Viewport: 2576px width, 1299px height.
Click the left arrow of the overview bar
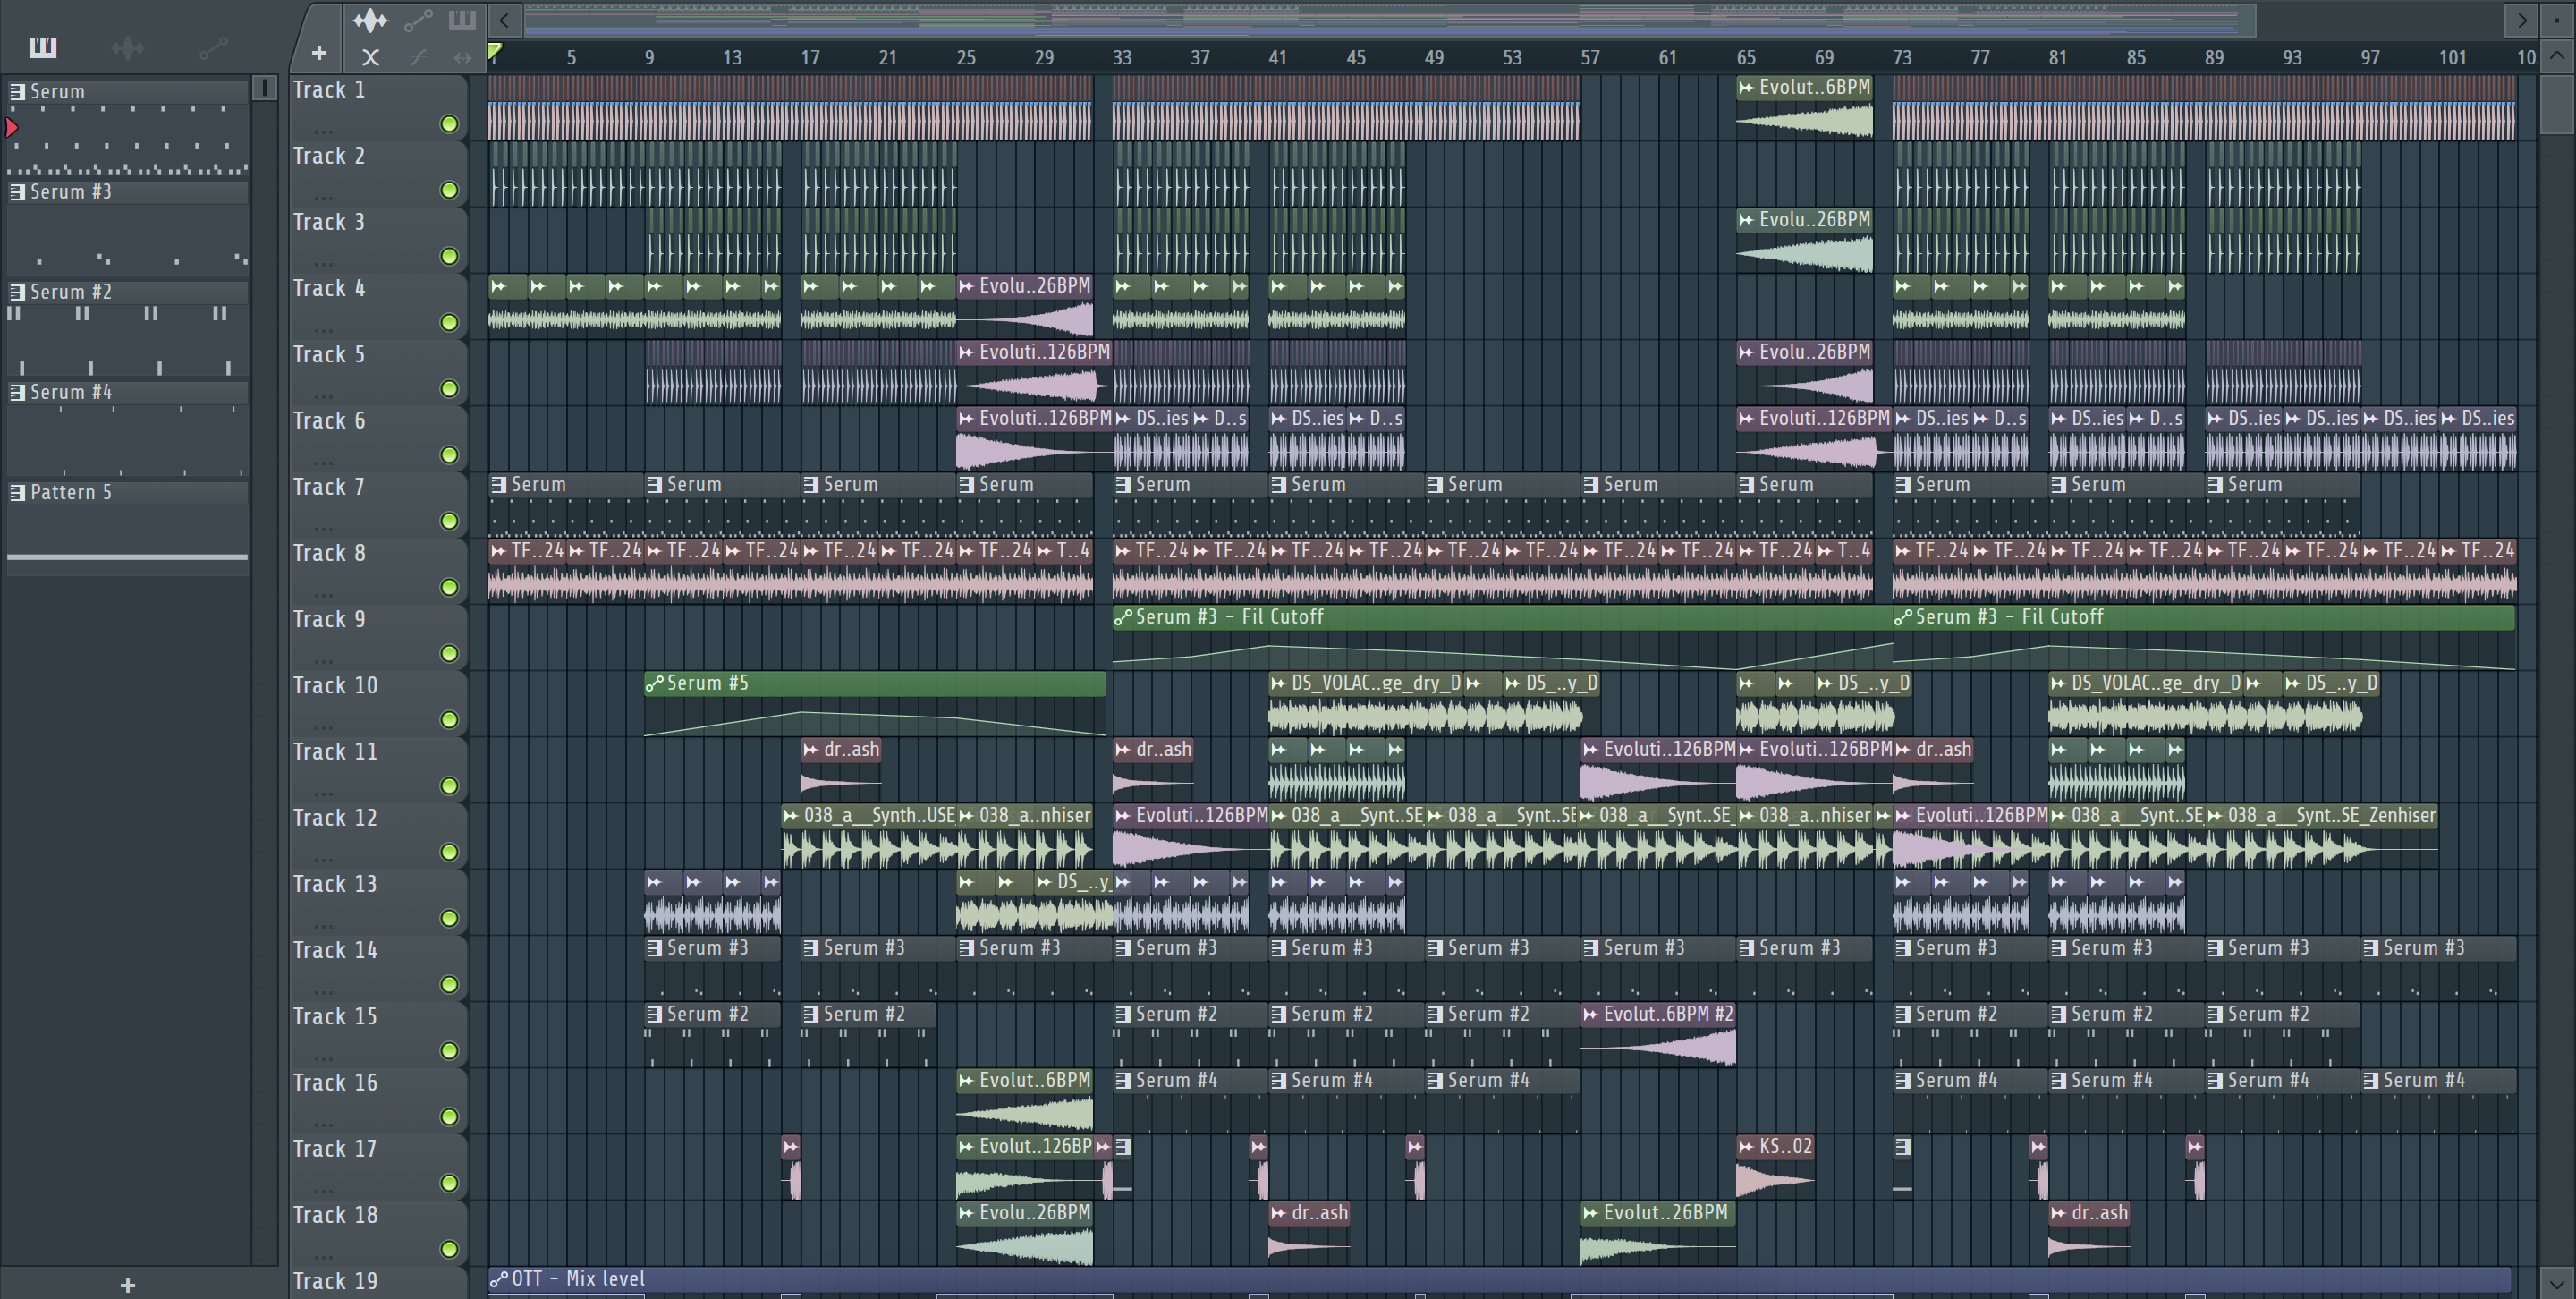(505, 19)
